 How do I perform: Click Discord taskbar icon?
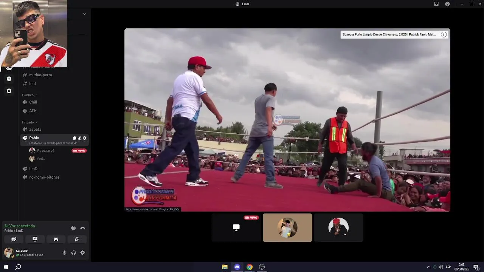(237, 267)
